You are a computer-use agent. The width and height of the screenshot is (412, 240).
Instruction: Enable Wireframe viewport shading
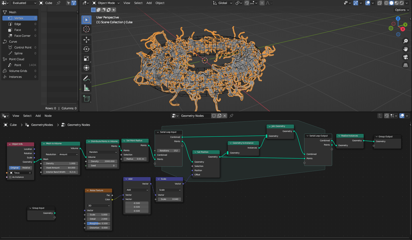386,3
